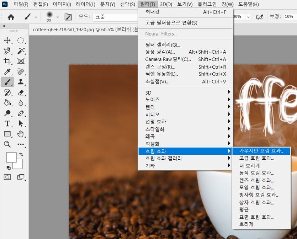297x239 pixels.
Task: Open the 도움말(H) menu
Action: [x=249, y=4]
